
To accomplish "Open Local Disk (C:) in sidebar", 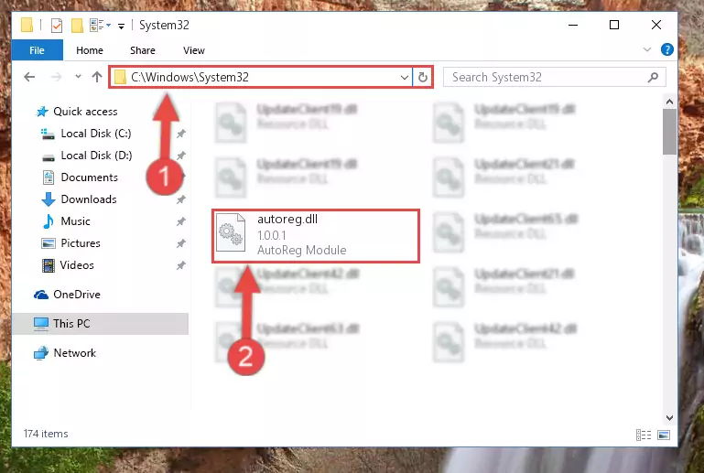I will [x=95, y=134].
